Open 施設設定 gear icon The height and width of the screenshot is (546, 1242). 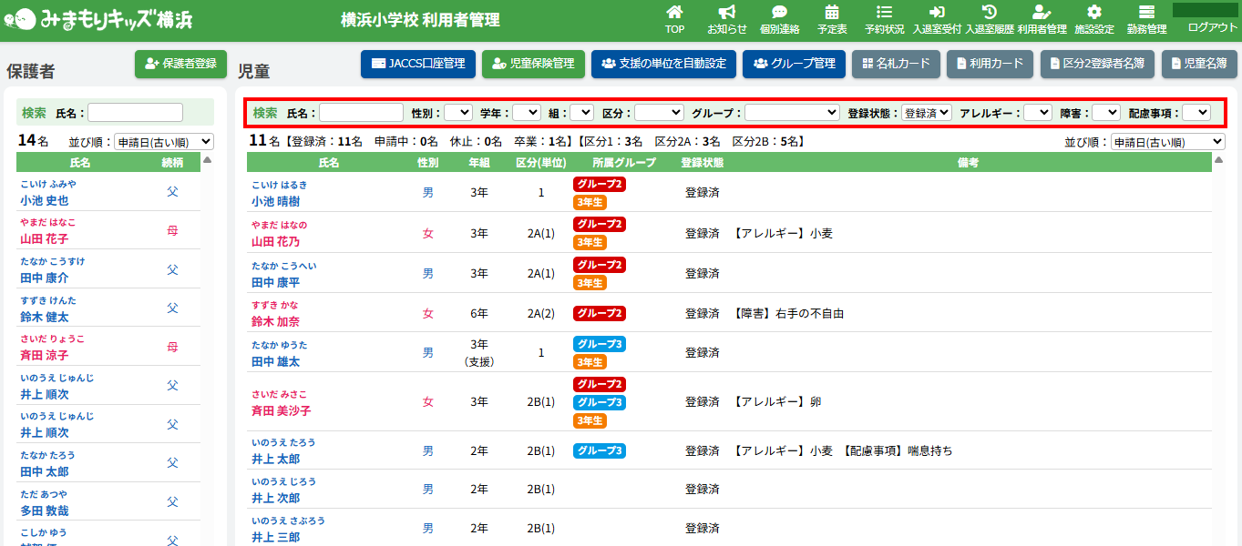click(1094, 13)
